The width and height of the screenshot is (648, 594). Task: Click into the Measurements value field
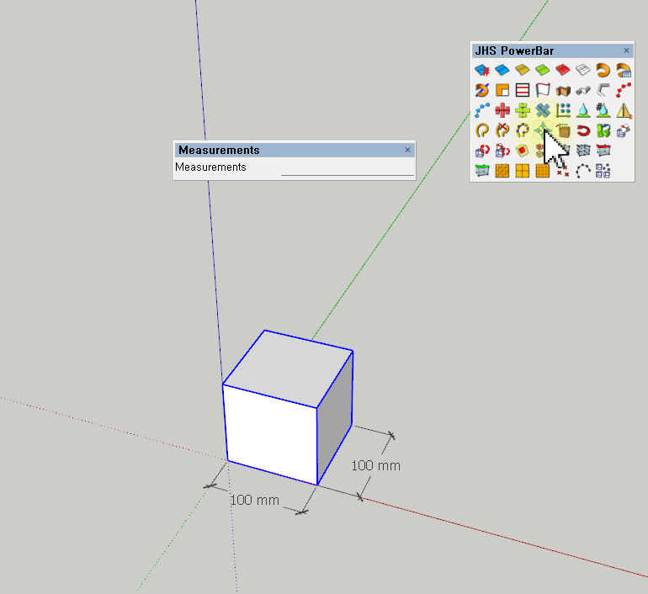[347, 167]
